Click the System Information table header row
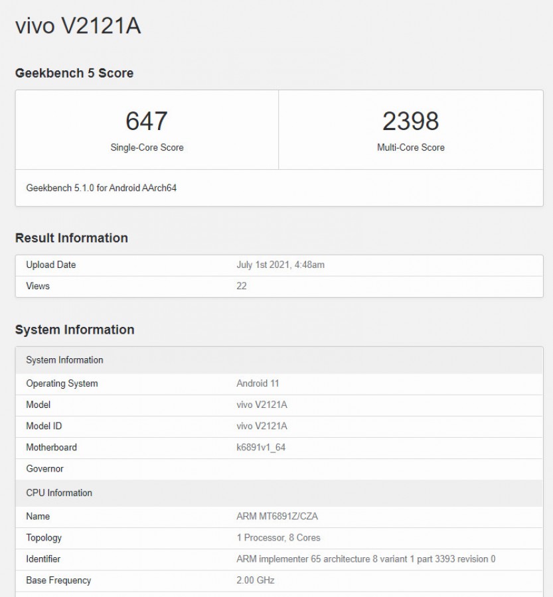 (x=279, y=360)
